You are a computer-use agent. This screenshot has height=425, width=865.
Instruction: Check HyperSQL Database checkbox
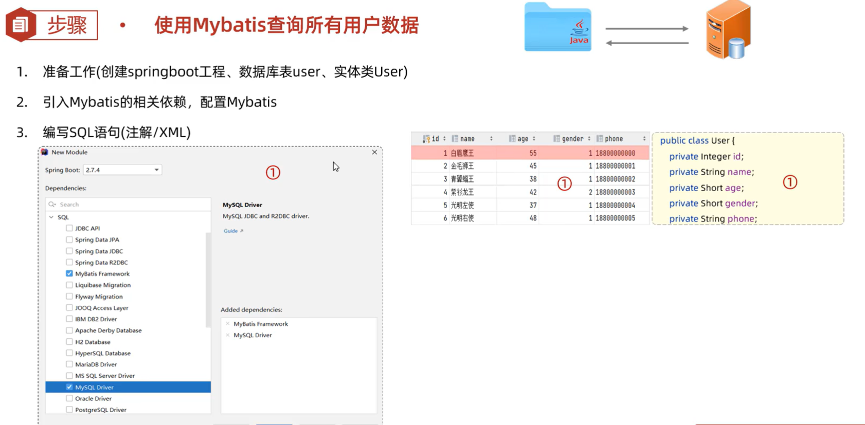[x=69, y=353]
